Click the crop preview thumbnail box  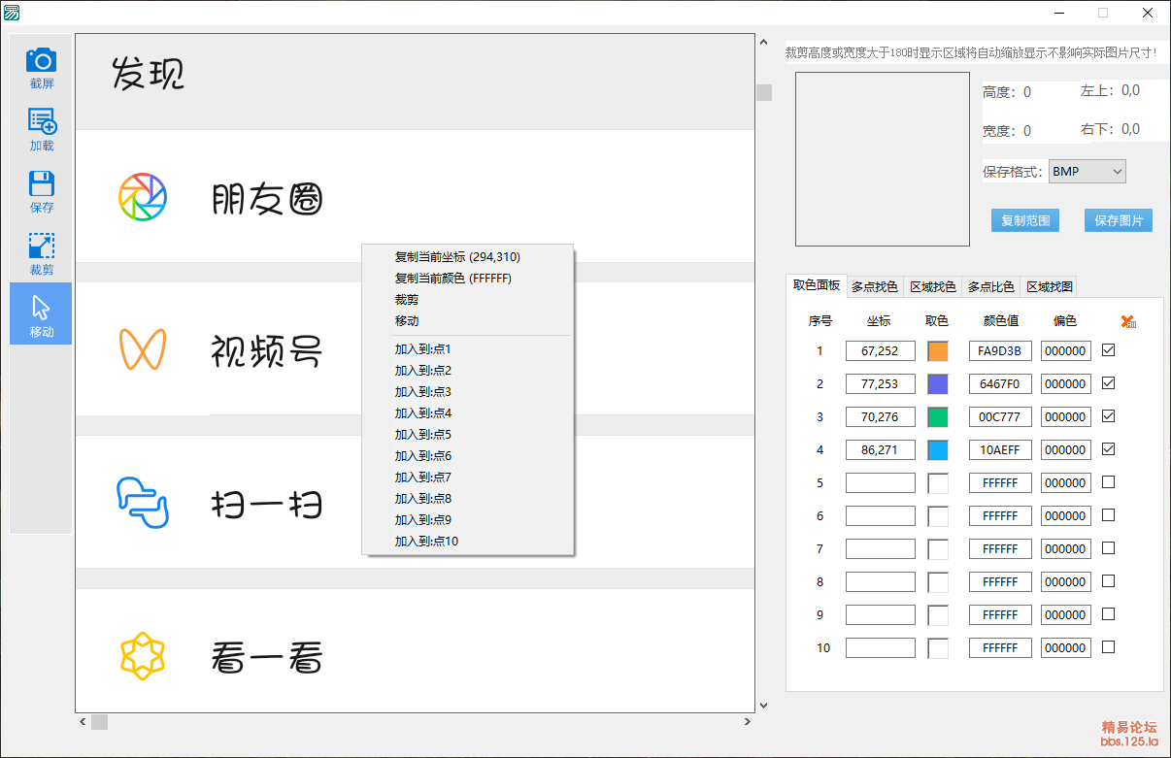(x=883, y=158)
